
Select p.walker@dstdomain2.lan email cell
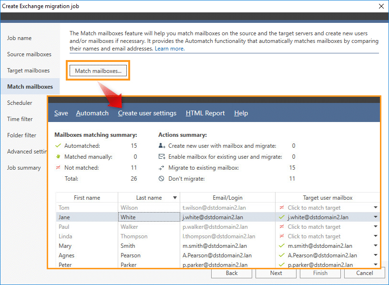(228, 227)
